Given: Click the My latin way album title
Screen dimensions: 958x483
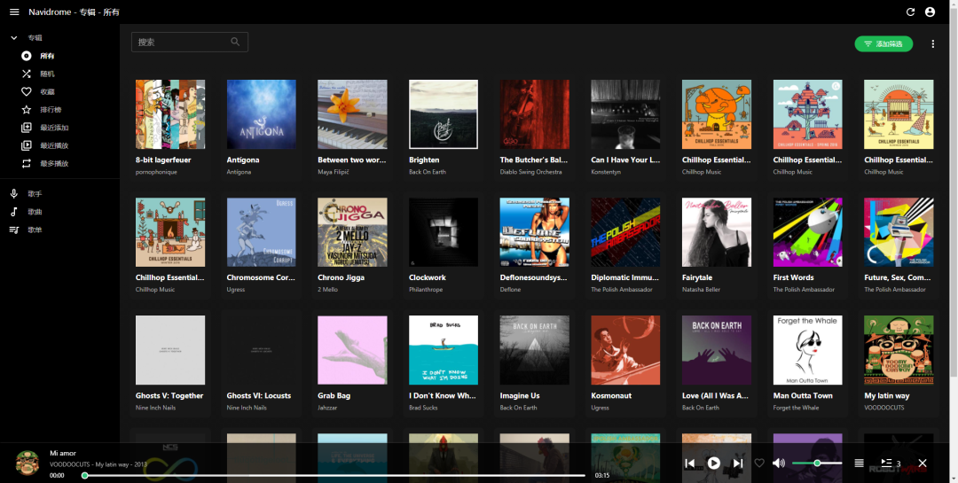Looking at the screenshot, I should point(886,395).
